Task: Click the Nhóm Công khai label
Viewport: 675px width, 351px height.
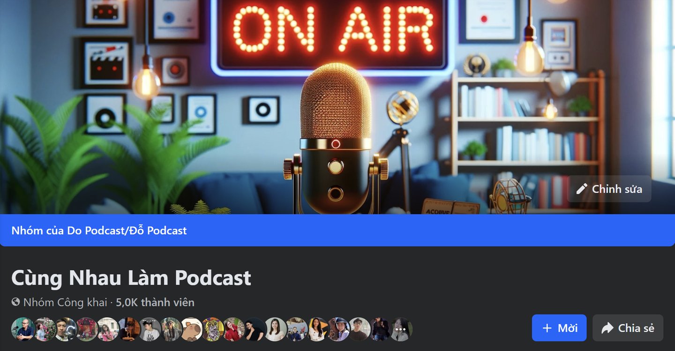Action: tap(65, 302)
